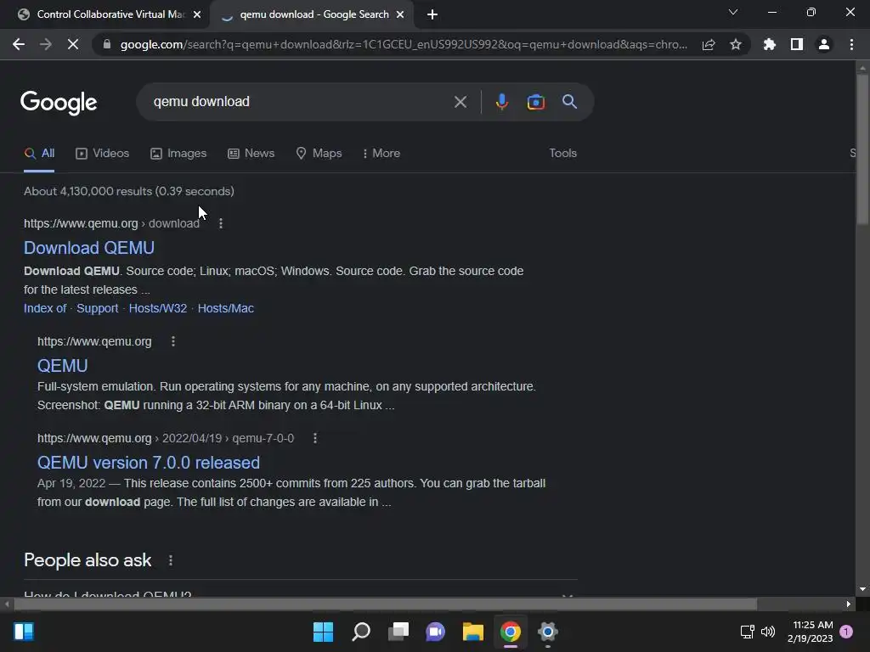Open the Index of sitelink
This screenshot has height=652, width=870.
pos(45,309)
